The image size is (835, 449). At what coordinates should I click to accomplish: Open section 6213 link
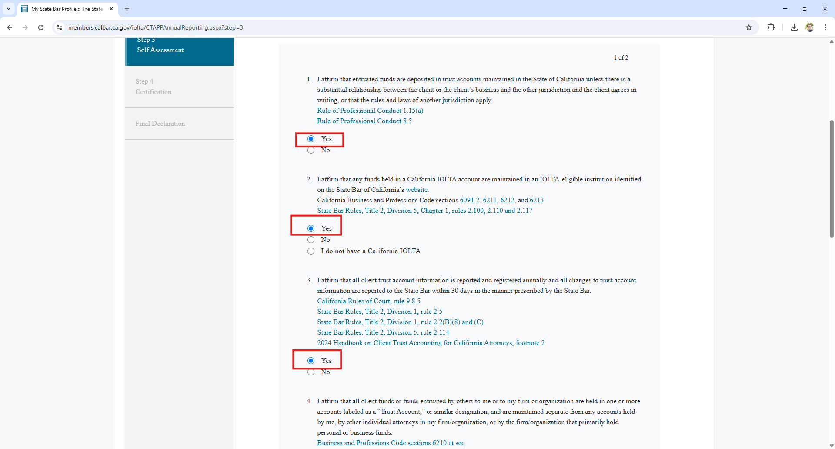537,200
